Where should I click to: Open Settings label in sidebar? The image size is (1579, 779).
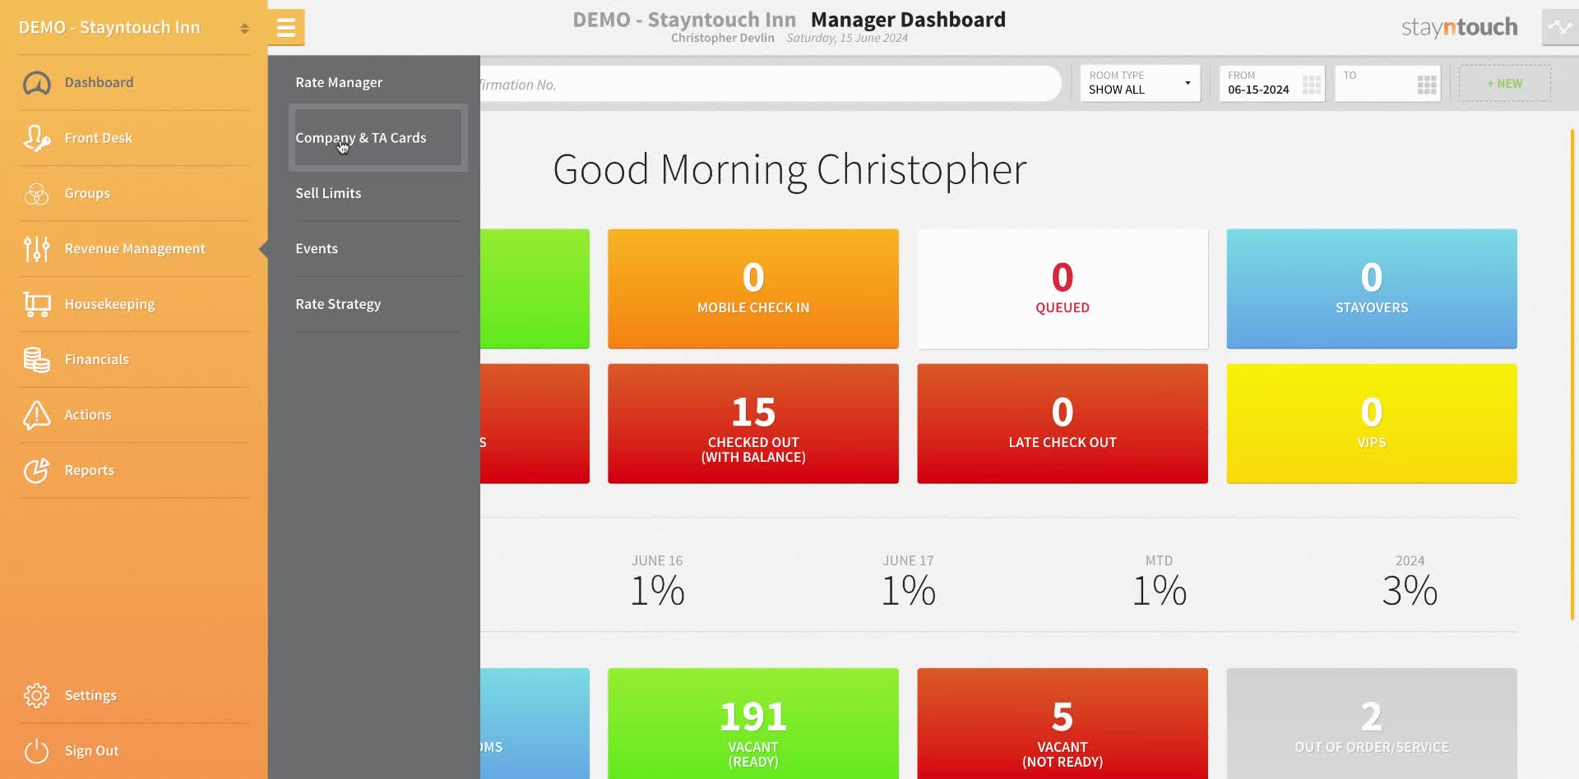(90, 695)
